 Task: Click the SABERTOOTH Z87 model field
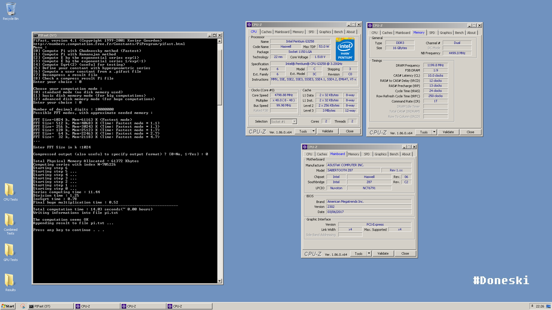coord(353,170)
